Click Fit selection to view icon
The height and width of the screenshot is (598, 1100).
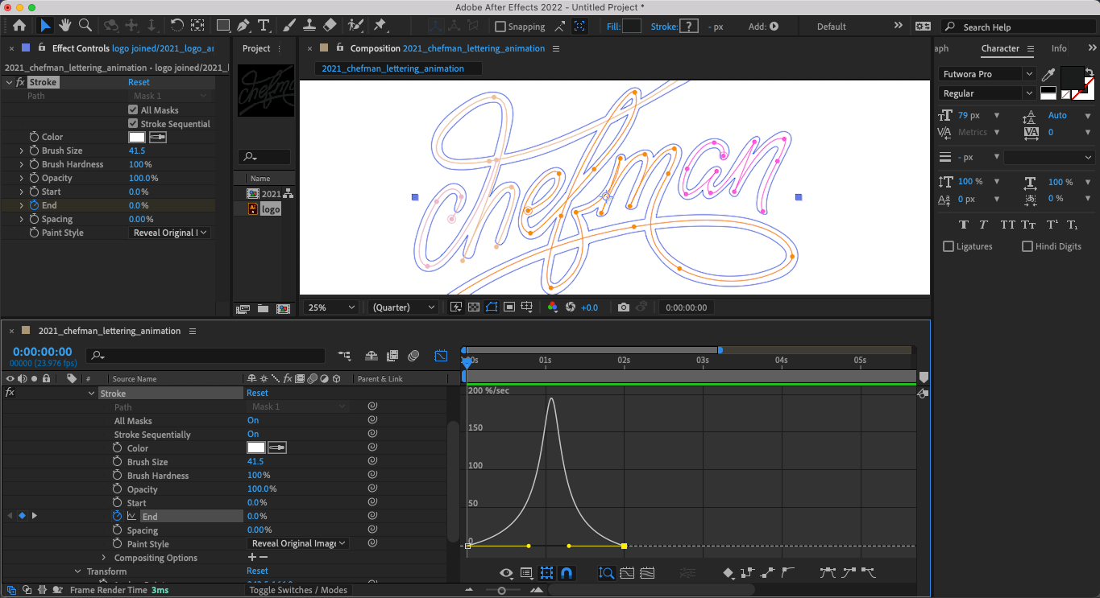pos(627,573)
